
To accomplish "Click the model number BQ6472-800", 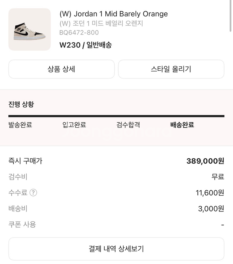I will tap(79, 33).
